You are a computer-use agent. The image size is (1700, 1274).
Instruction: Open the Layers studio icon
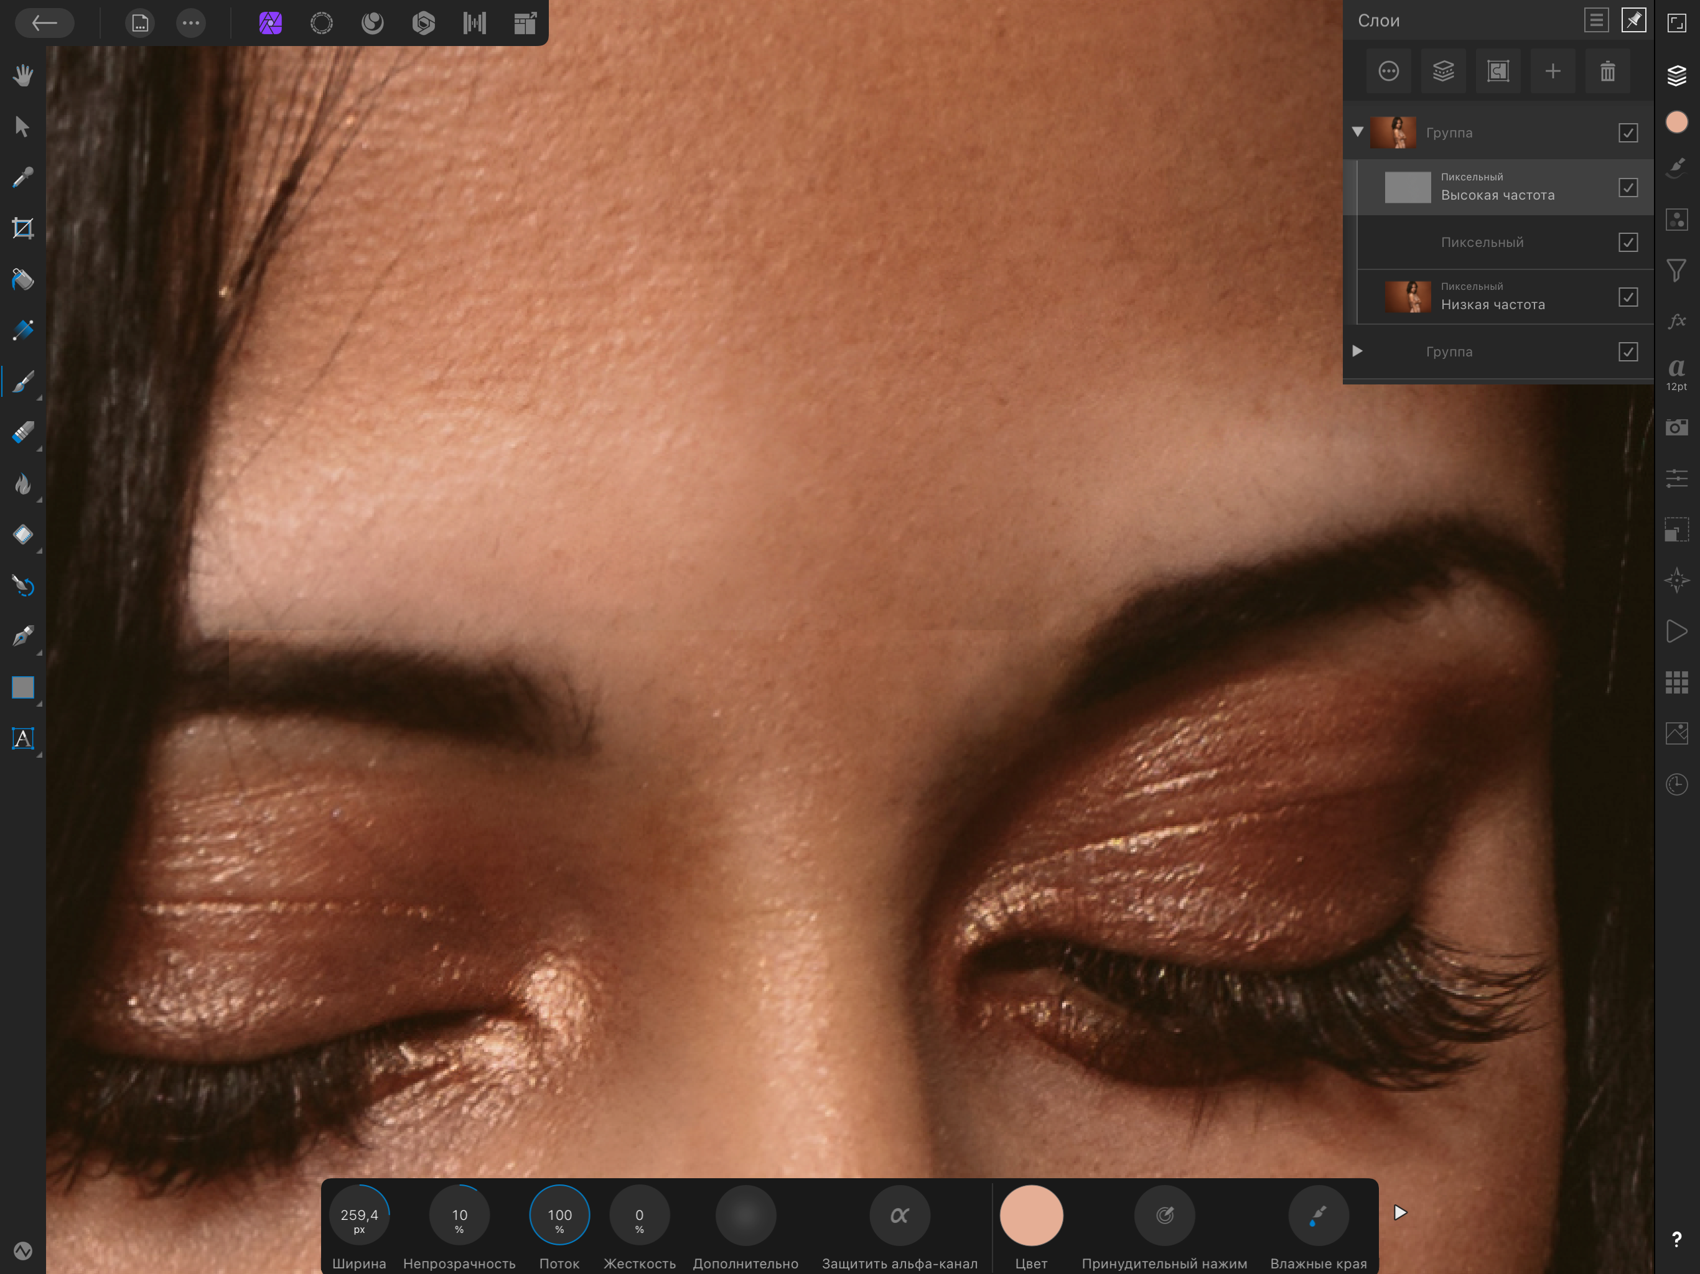(1676, 75)
